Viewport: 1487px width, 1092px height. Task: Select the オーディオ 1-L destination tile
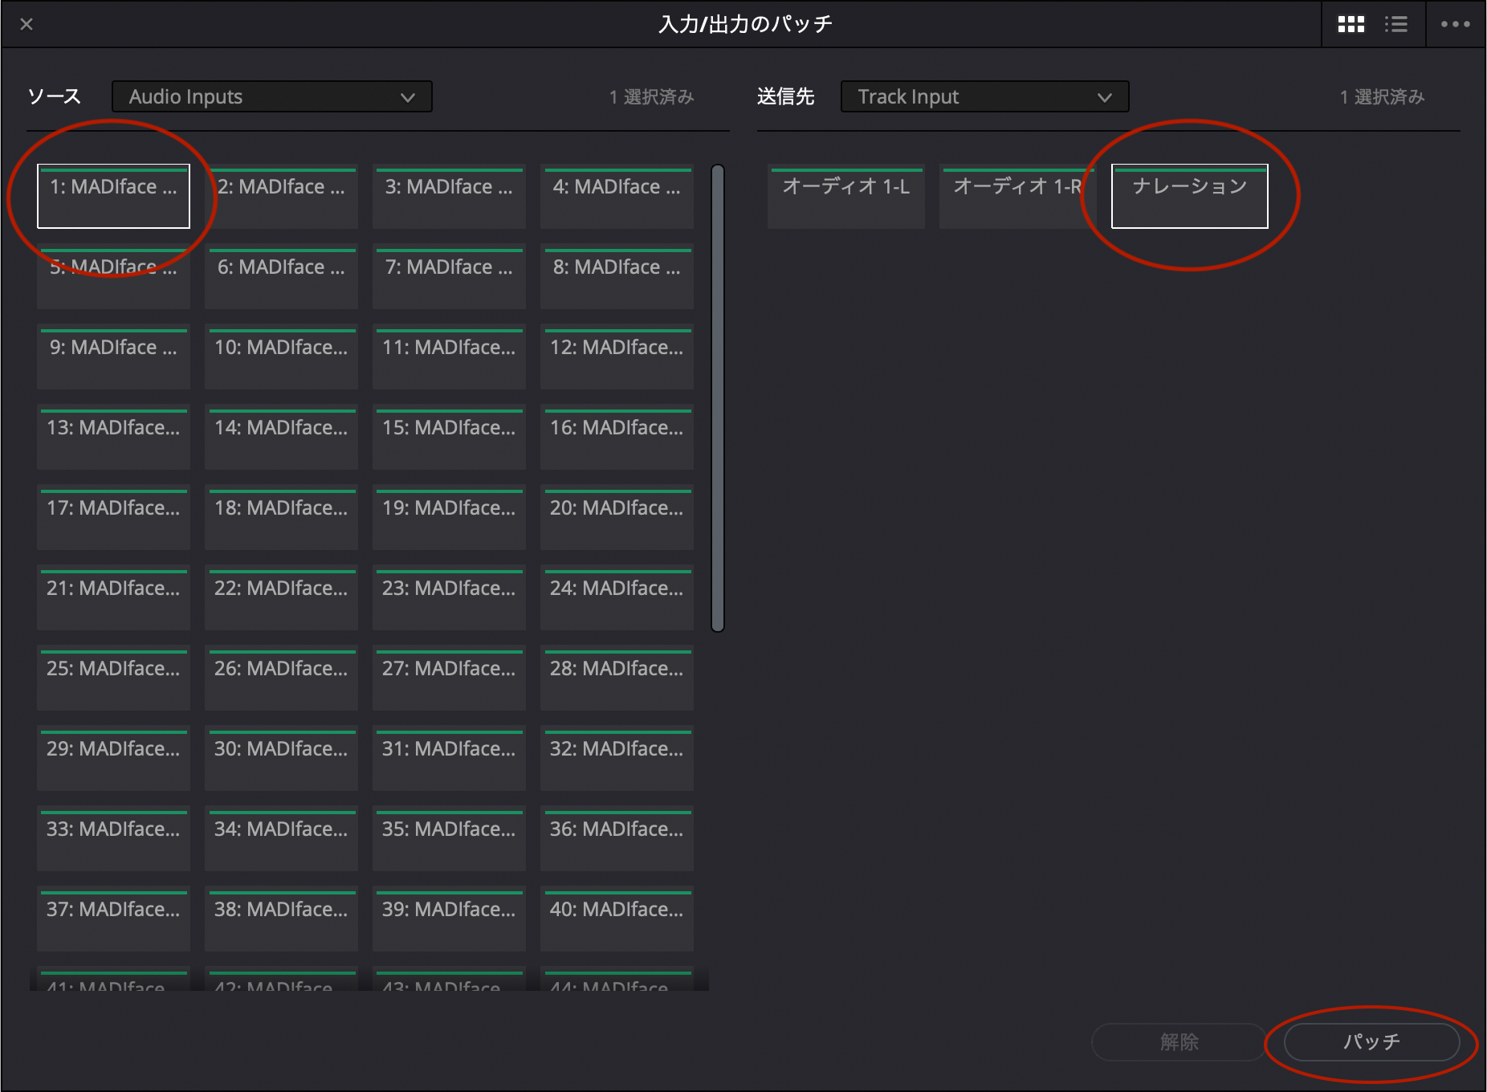(x=845, y=196)
